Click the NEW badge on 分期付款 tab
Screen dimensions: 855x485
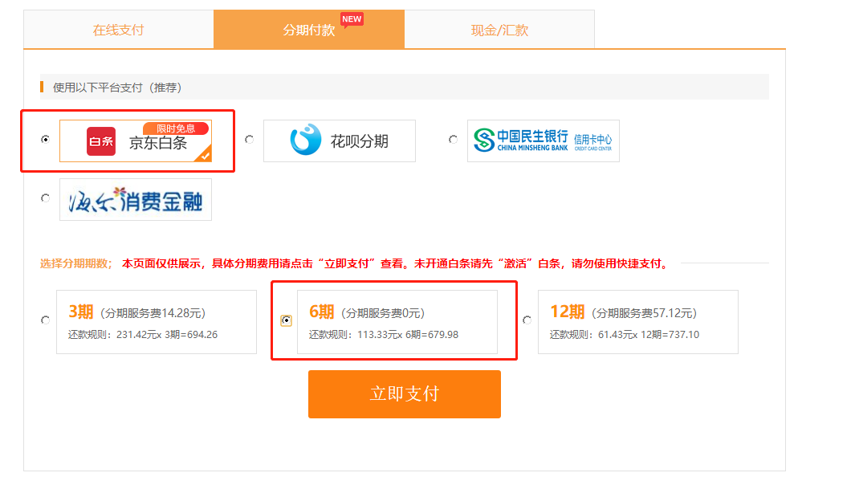point(351,18)
